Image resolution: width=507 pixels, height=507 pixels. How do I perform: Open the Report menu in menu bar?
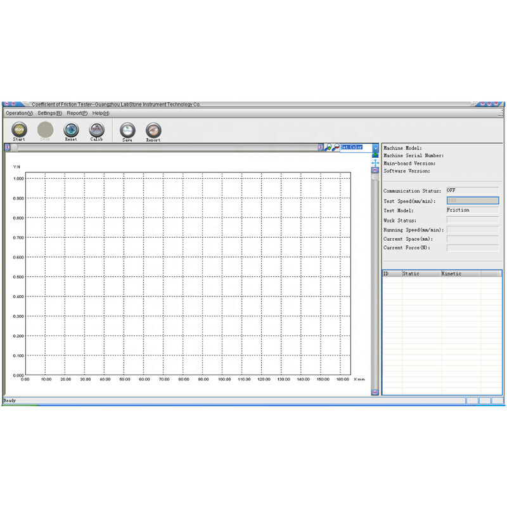click(x=77, y=113)
